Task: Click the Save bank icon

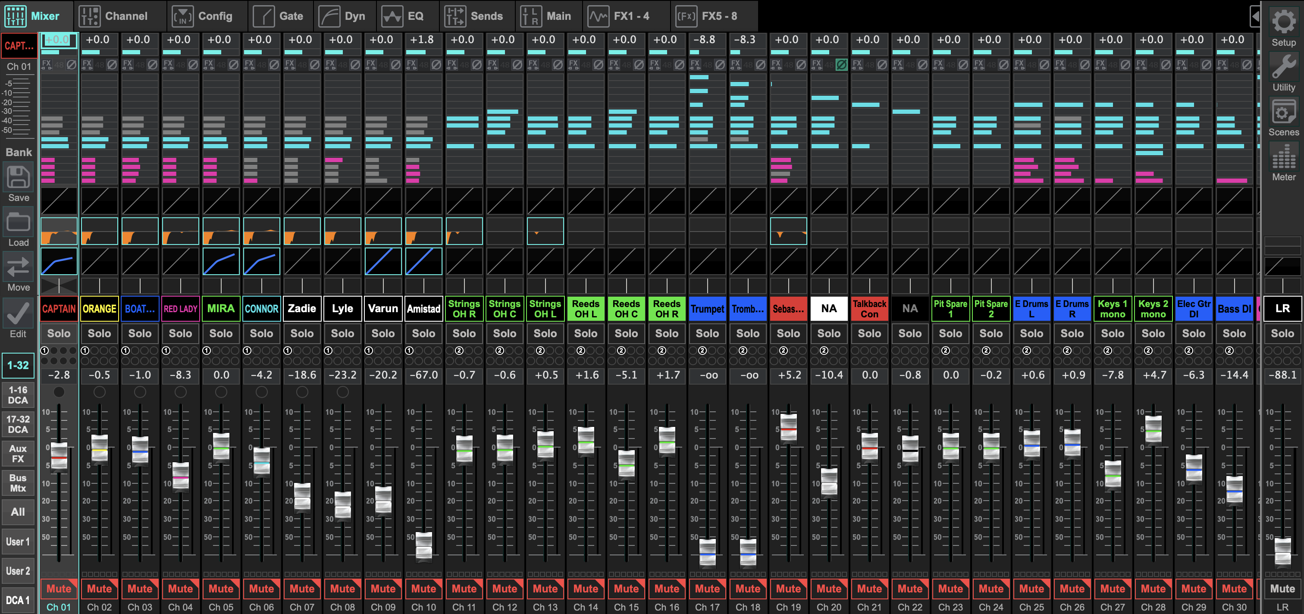Action: [18, 178]
